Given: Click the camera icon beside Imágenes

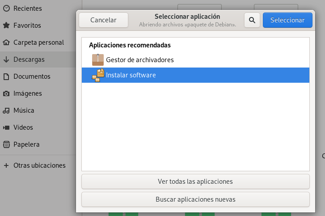Looking at the screenshot, I should point(6,93).
